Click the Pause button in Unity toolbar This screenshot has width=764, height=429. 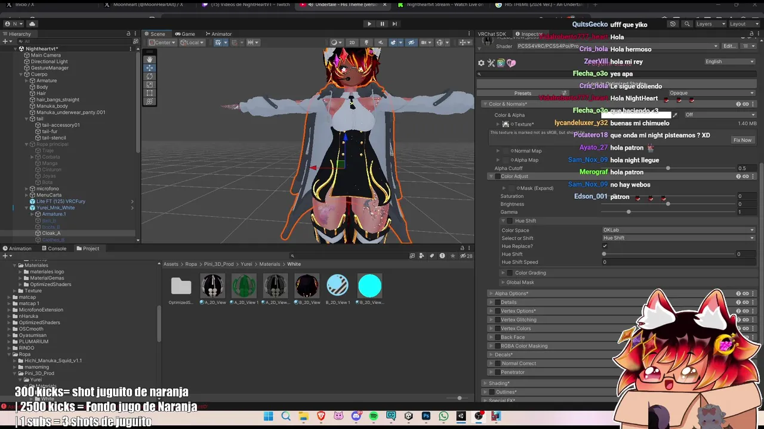pyautogui.click(x=382, y=24)
